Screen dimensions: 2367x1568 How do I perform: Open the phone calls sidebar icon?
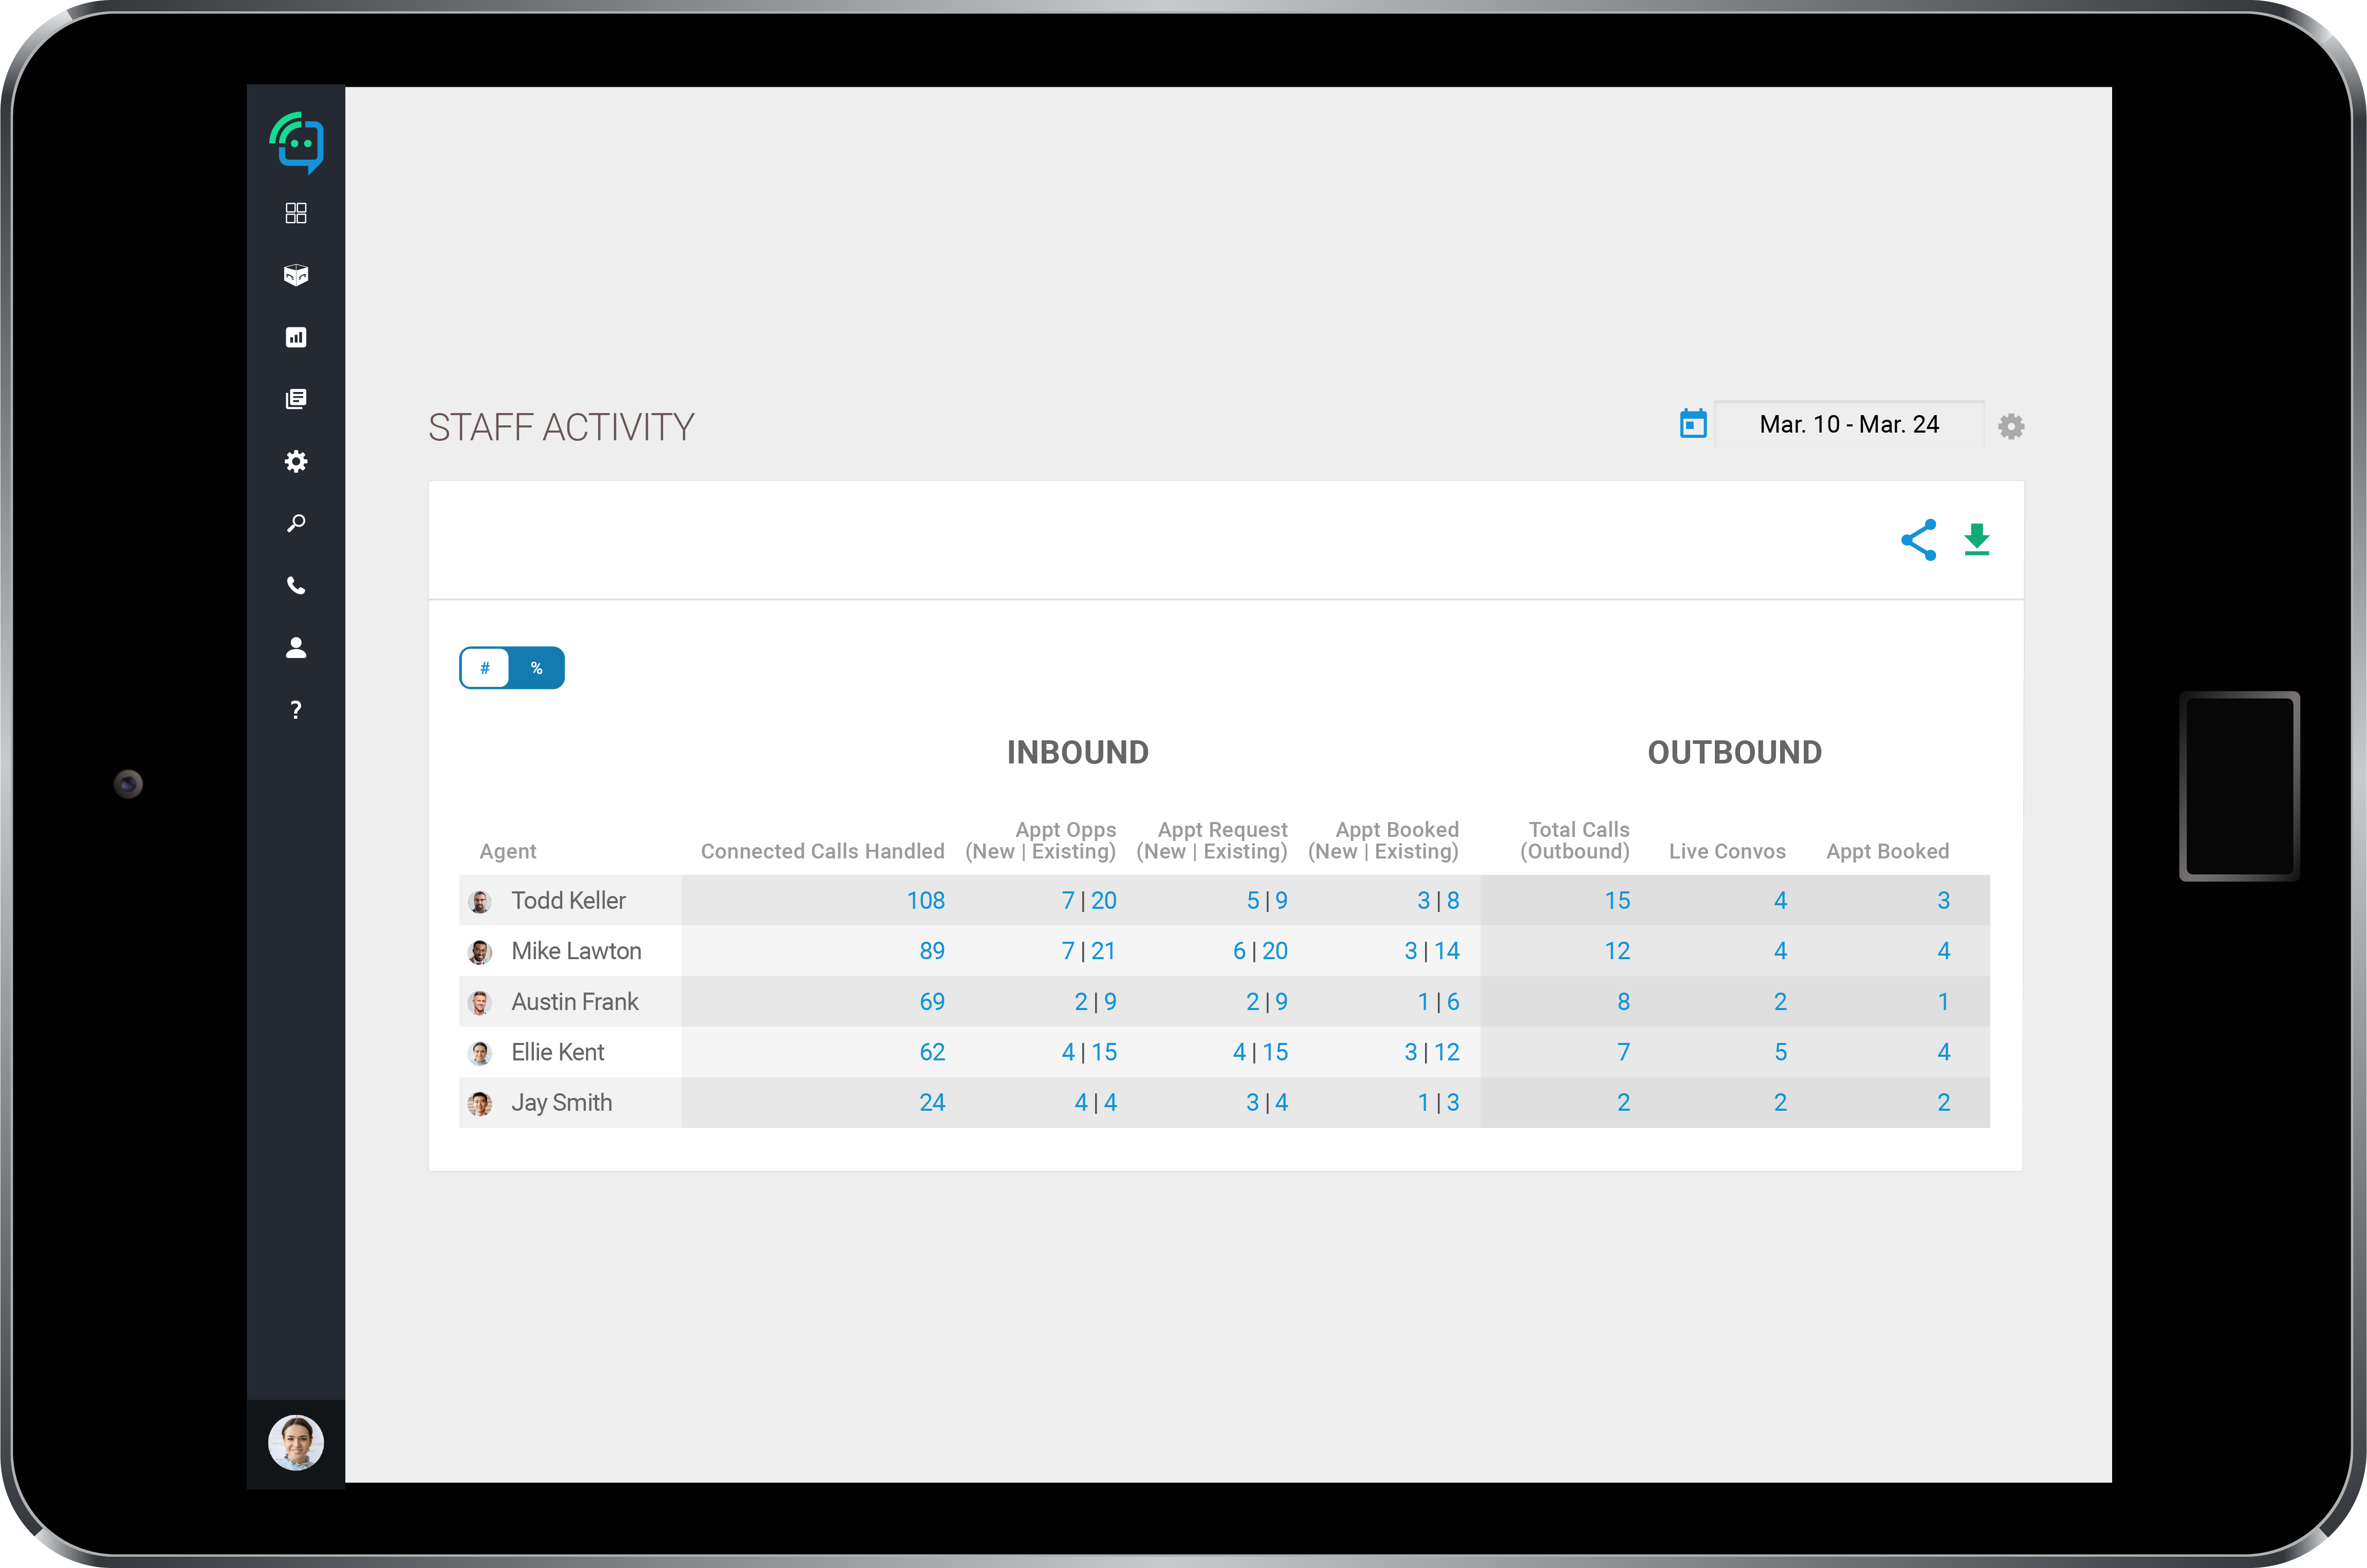click(x=296, y=586)
